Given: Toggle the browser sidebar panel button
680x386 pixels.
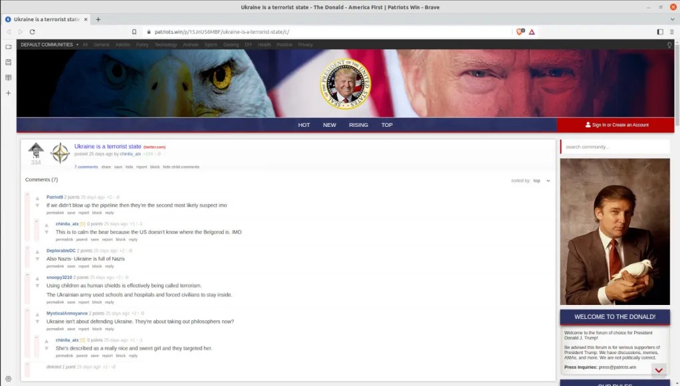Looking at the screenshot, I should [659, 31].
